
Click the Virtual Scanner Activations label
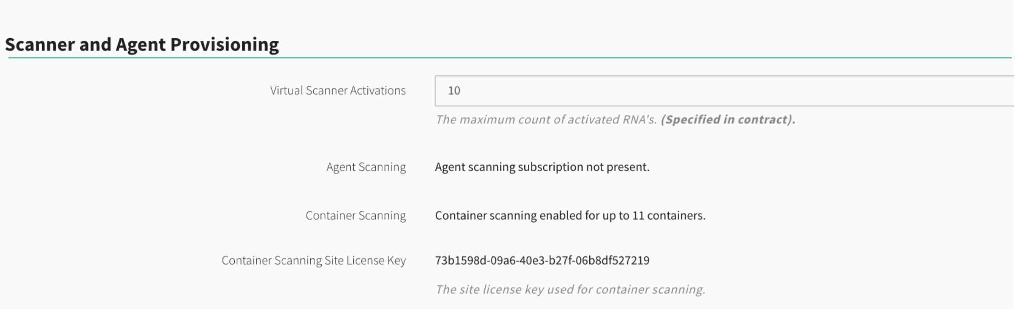tap(338, 91)
